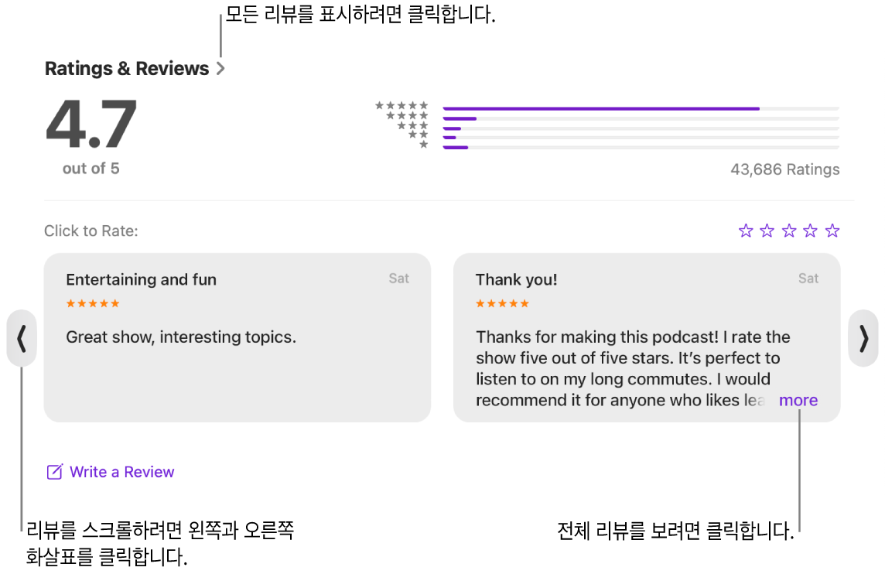Open the Ratings & Reviews heading
Image resolution: width=885 pixels, height=574 pixels.
coord(127,69)
